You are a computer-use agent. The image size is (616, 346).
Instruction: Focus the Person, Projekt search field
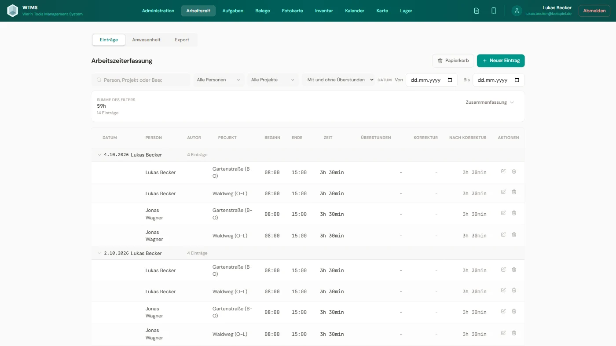[x=141, y=80]
